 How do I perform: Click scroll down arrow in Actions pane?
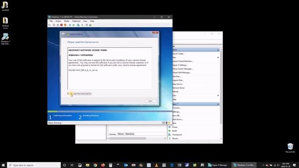221,139
